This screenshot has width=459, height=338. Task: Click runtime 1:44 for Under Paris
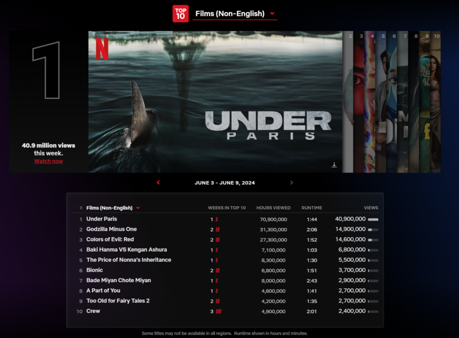[312, 219]
